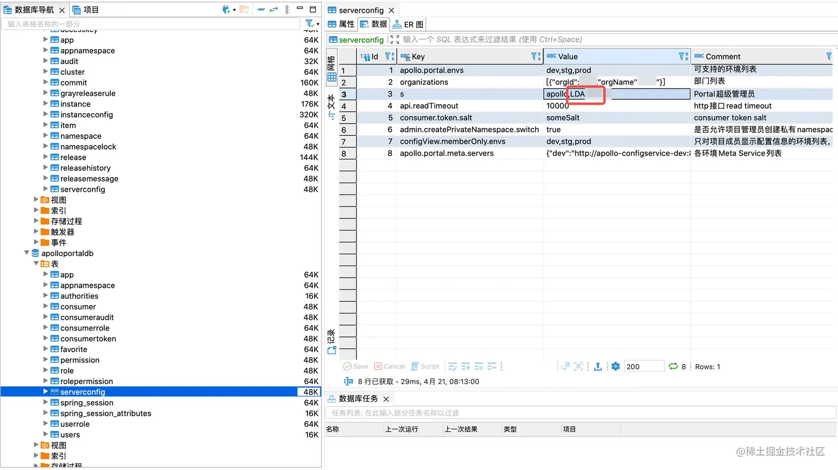Switch to the ER 图 tab

point(408,24)
